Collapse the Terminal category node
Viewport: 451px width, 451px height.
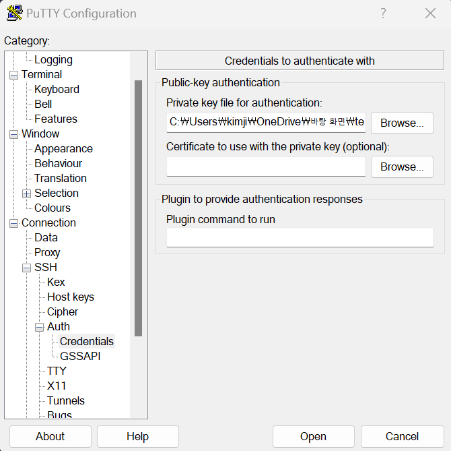click(x=13, y=76)
